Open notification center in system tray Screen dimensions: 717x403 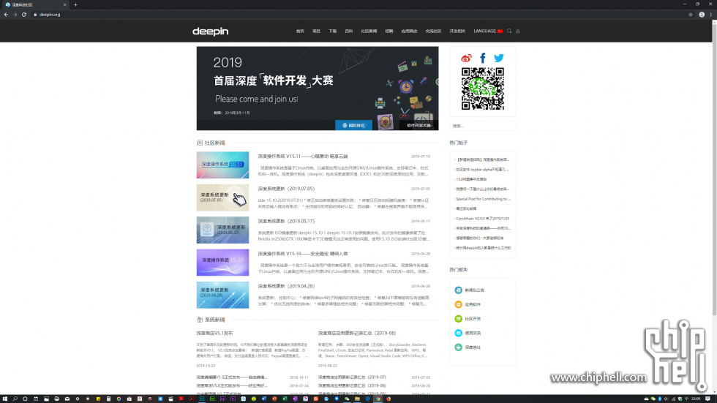click(708, 399)
